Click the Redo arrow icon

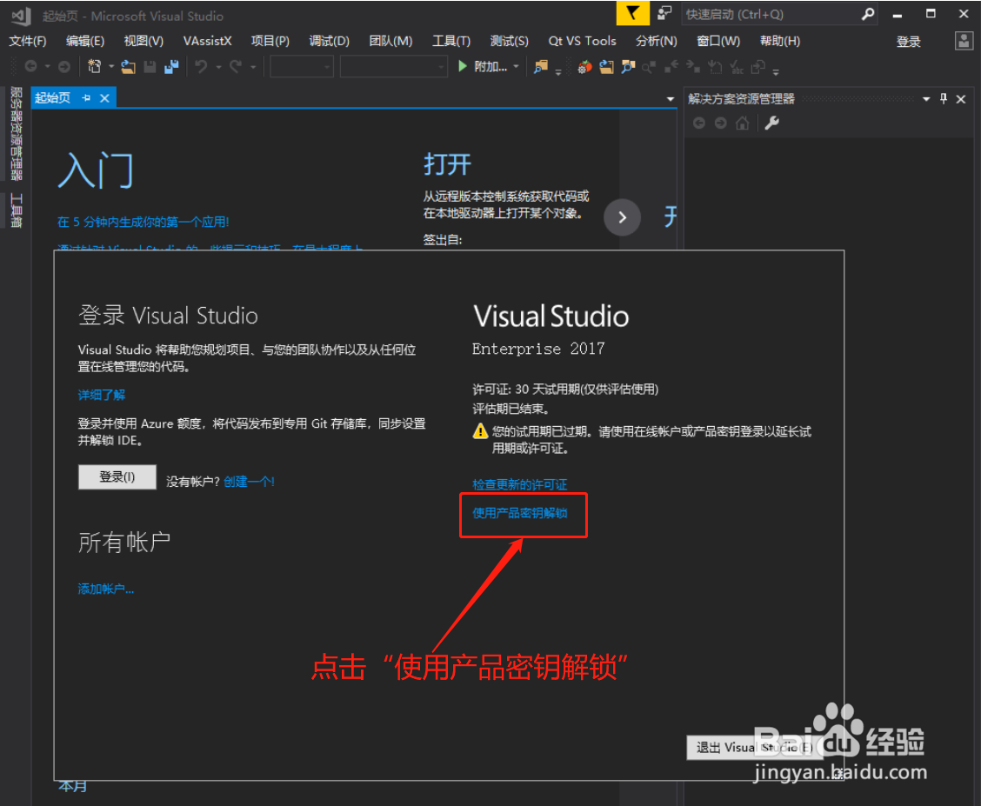(x=235, y=66)
